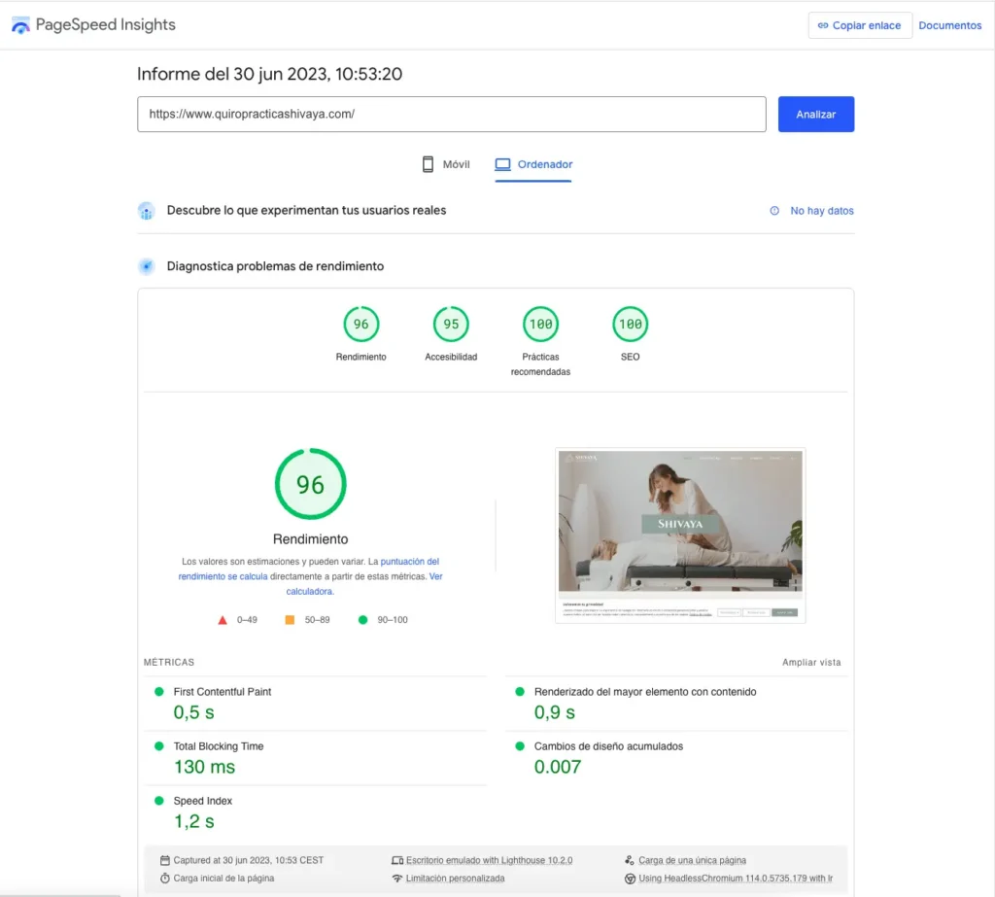Click the real users experience icon
This screenshot has height=897, width=995.
tap(146, 211)
